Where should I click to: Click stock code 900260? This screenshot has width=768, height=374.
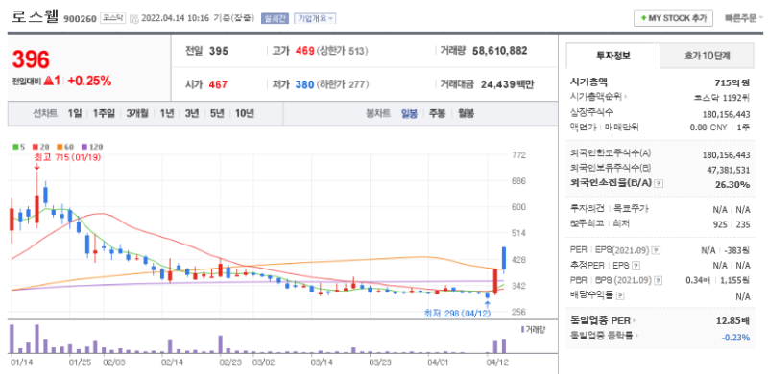coord(80,18)
